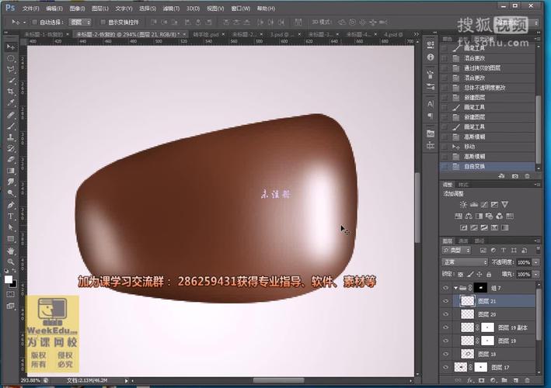
Task: Hide layer 图层 20 via eye icon
Action: pyautogui.click(x=445, y=314)
